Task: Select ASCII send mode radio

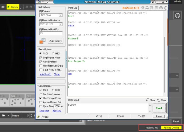Action: (x=41, y=90)
